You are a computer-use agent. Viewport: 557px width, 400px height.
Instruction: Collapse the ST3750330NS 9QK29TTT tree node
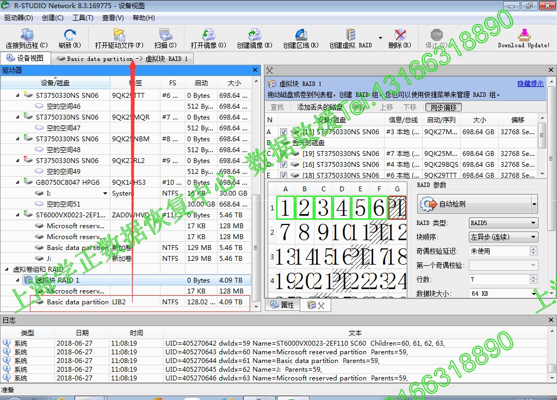coord(17,95)
